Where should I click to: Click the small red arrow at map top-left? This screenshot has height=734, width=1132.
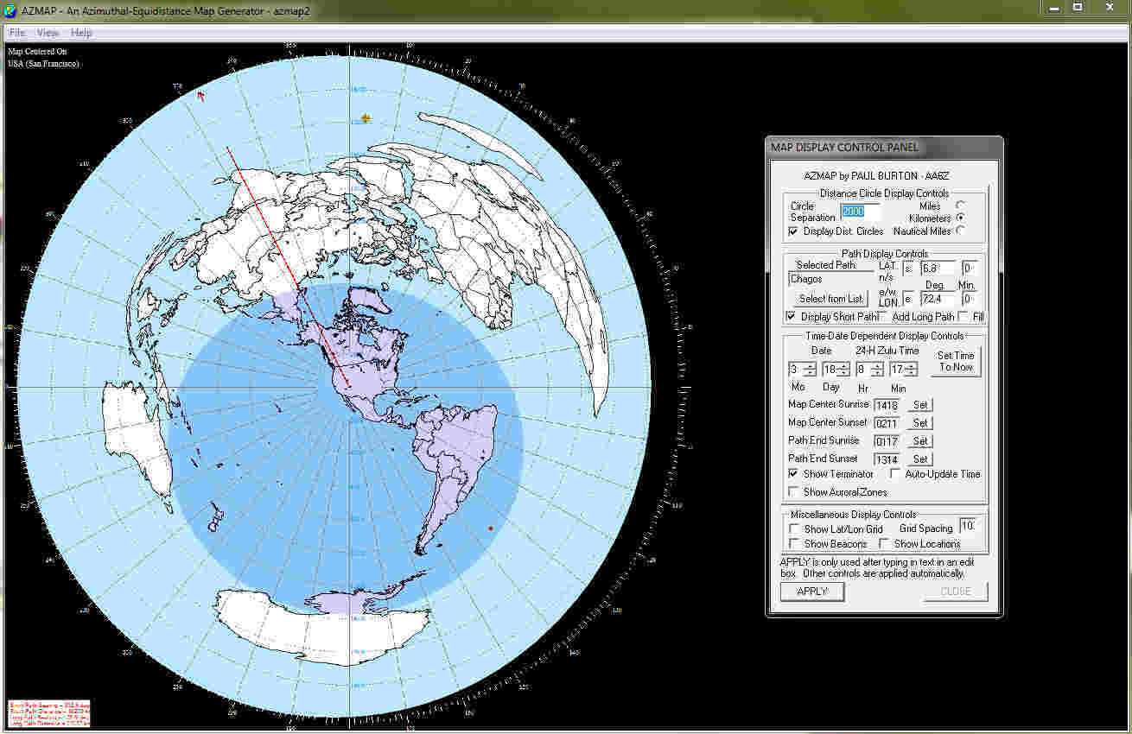tap(200, 95)
